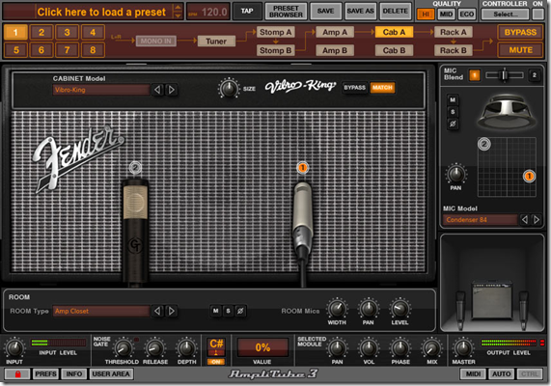
Task: Adjust the MIC Blend slider
Action: (505, 75)
